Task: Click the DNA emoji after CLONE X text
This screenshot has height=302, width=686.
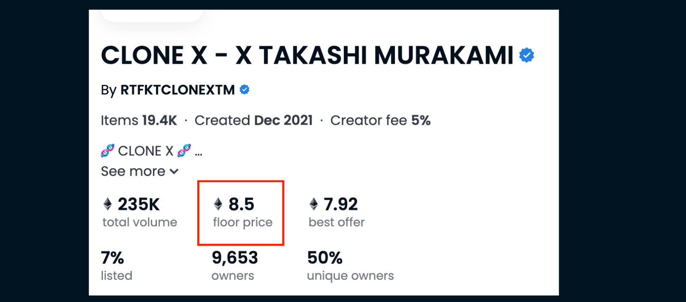Action: tap(184, 151)
